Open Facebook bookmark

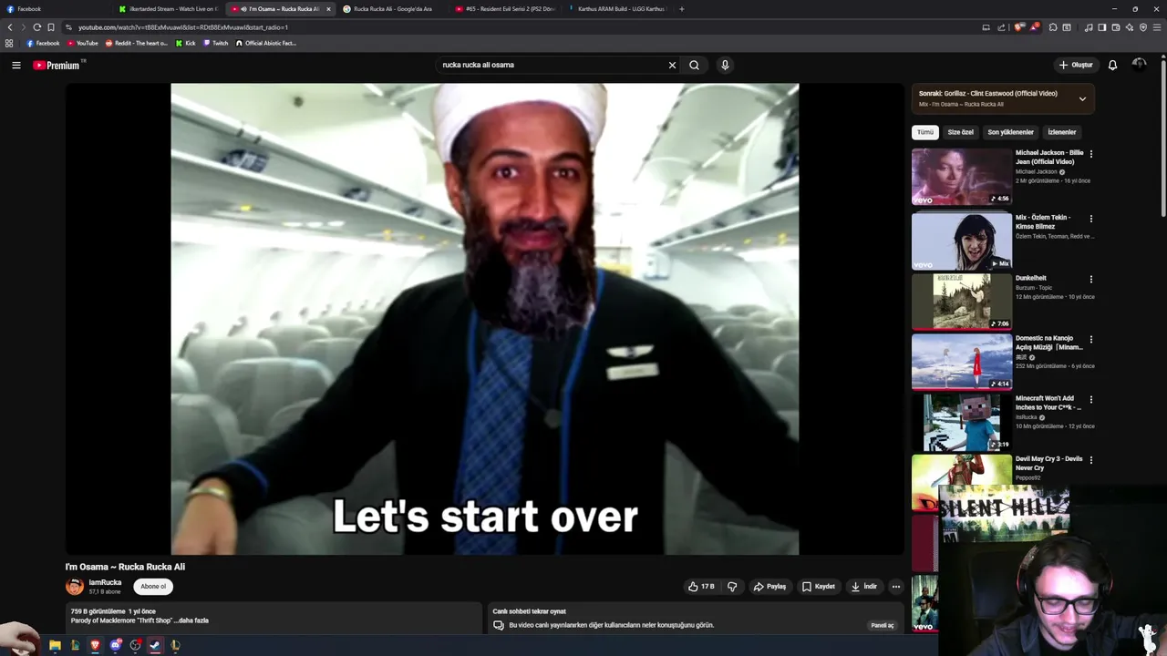coord(43,43)
